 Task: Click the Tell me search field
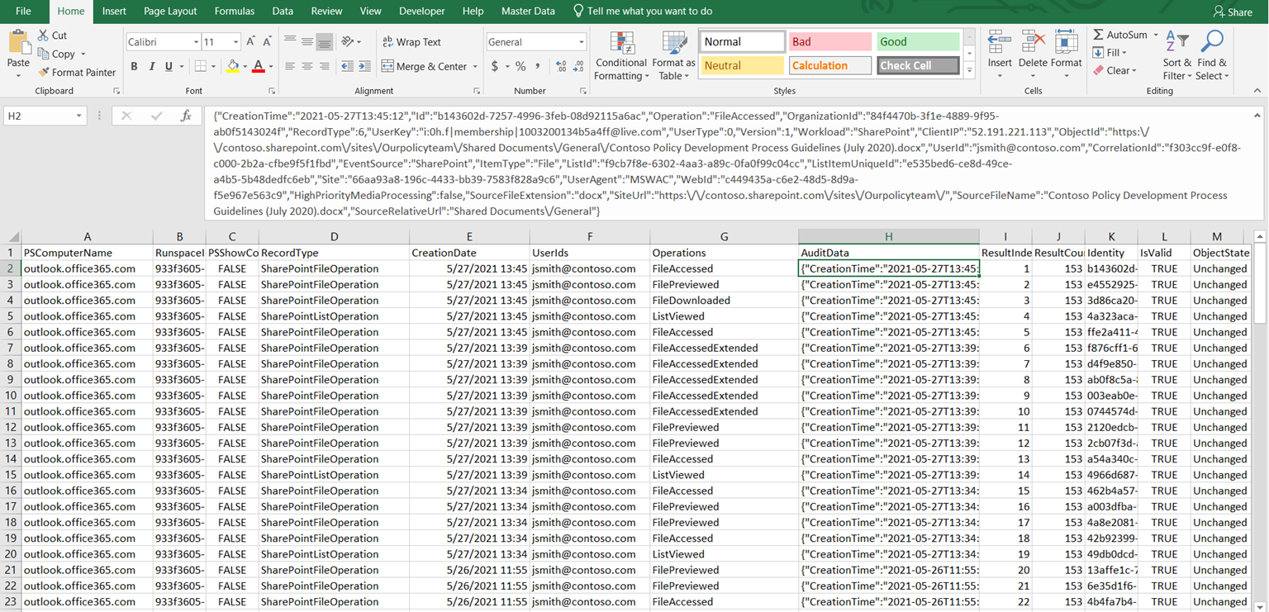point(643,12)
